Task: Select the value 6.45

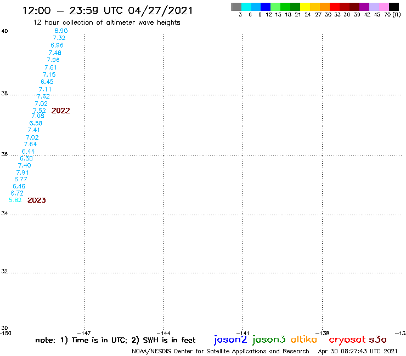Action: 47,82
